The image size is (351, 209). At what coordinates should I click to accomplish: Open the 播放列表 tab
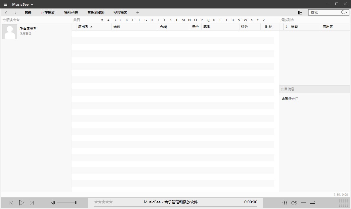pyautogui.click(x=71, y=13)
